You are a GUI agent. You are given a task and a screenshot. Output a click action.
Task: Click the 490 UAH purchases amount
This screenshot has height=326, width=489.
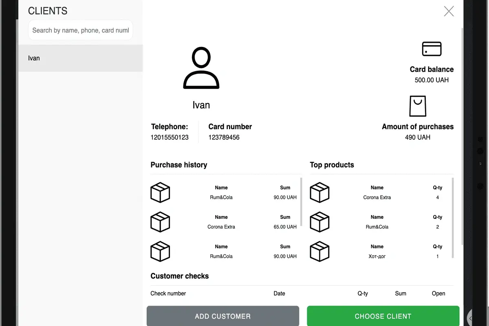pos(418,137)
